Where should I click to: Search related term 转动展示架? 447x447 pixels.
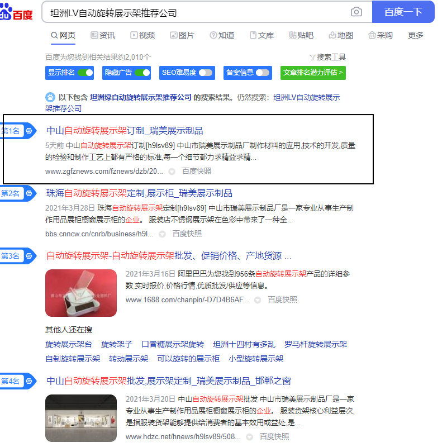coord(129,359)
